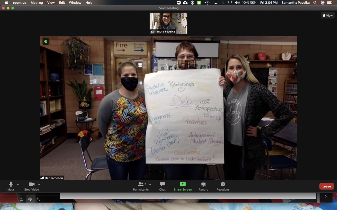Start recording the meeting
Screen dimensions: 337x210
203,186
